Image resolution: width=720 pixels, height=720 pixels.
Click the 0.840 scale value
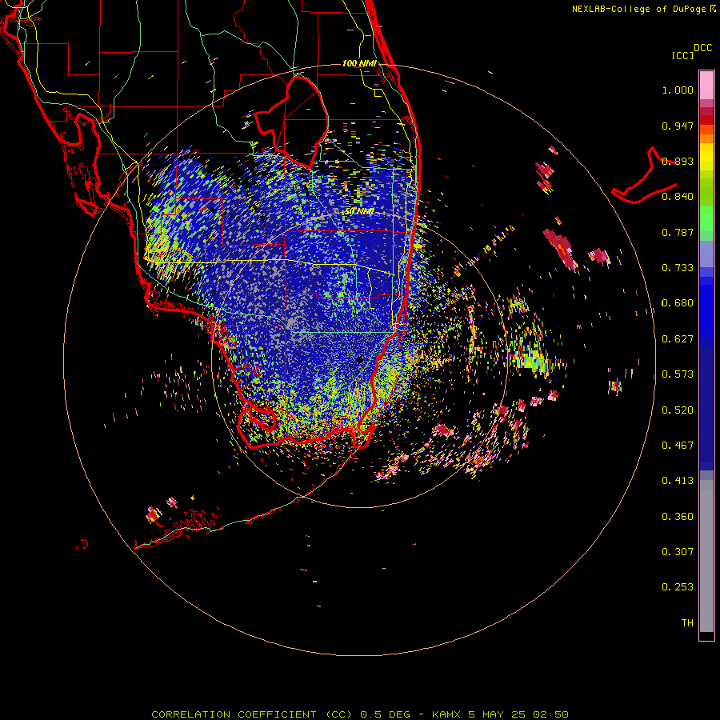point(678,197)
